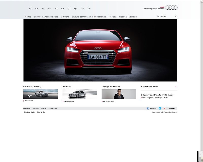
Task: Open the Audi A8 heading
Action: pos(67,87)
